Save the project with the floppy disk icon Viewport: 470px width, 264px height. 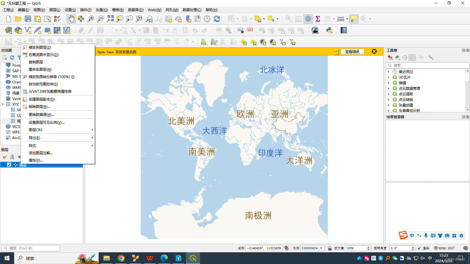click(x=28, y=19)
